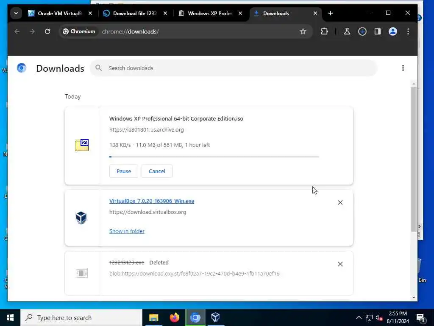Image resolution: width=434 pixels, height=326 pixels.
Task: Click the Windows XP ISO file icon
Action: 82,145
